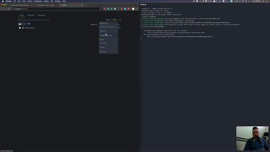
Task: Open a new Chrome tab
Action: tap(86, 5)
